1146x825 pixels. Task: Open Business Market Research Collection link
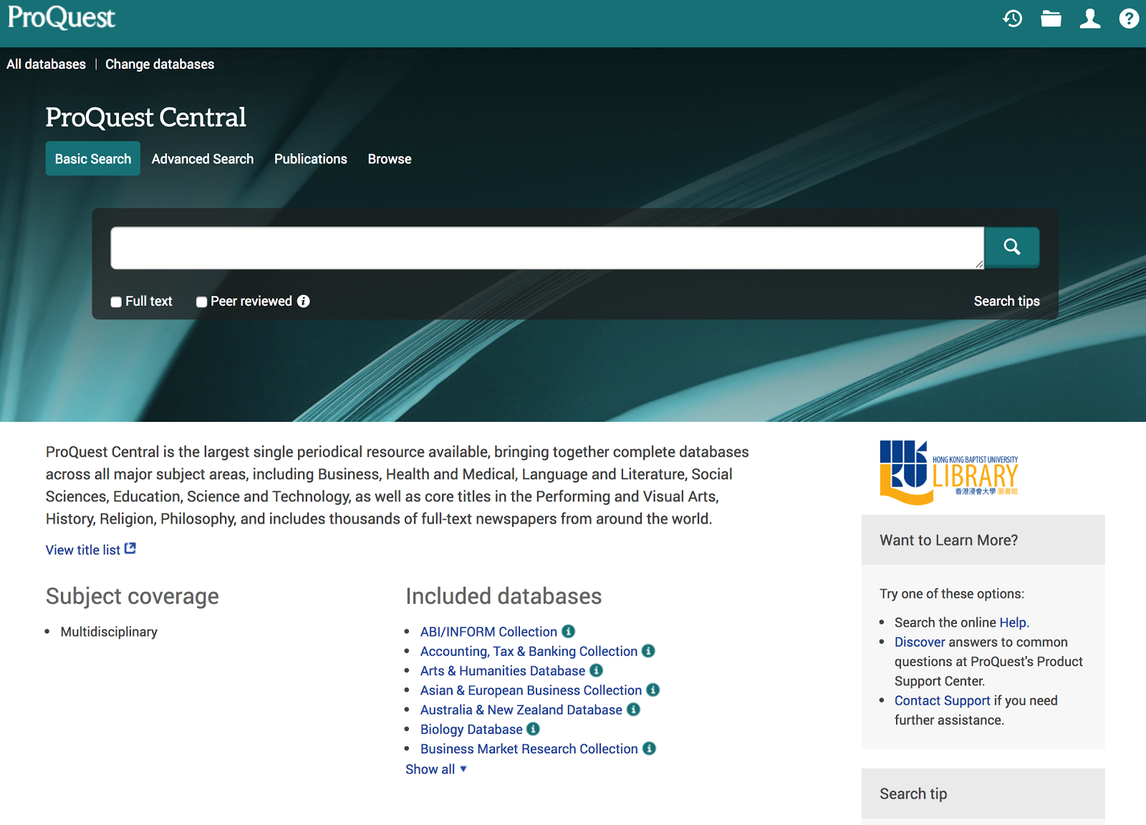coord(529,748)
